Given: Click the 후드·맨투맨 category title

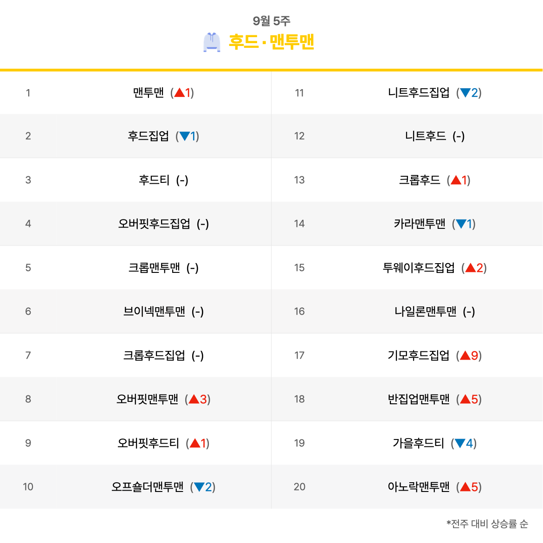Looking at the screenshot, I should click(x=271, y=42).
